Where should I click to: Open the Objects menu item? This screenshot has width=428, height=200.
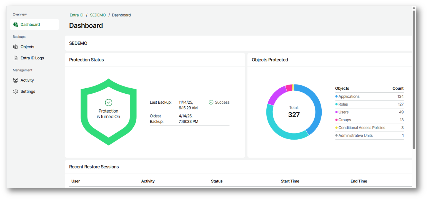point(27,47)
